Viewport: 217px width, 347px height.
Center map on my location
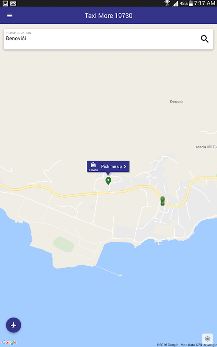pos(207,339)
